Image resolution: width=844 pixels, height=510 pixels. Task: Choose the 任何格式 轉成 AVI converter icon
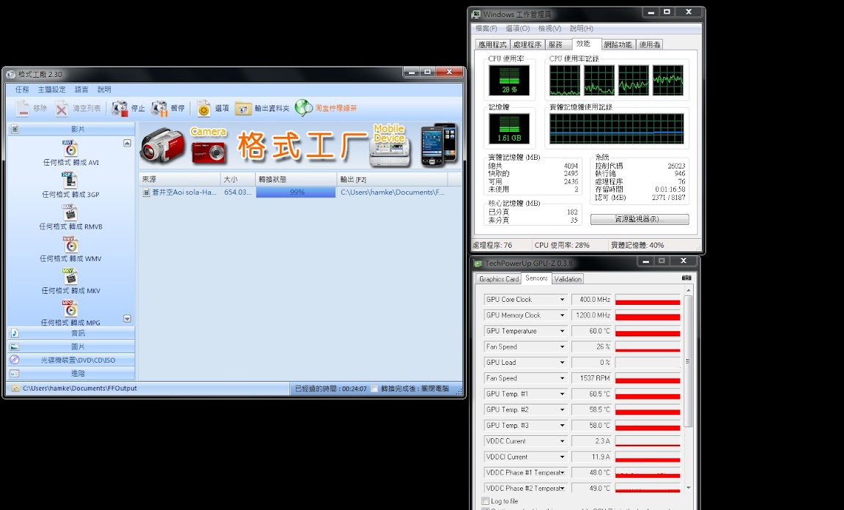[x=70, y=148]
